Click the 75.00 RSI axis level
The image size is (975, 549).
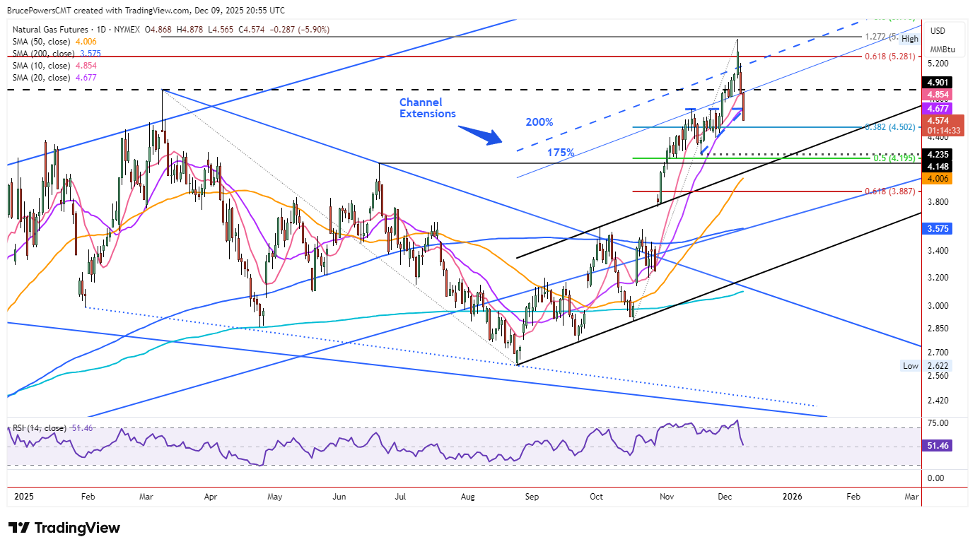click(938, 423)
